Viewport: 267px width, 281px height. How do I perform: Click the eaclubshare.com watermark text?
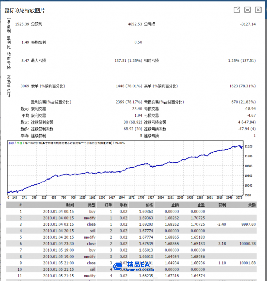coord(139,270)
